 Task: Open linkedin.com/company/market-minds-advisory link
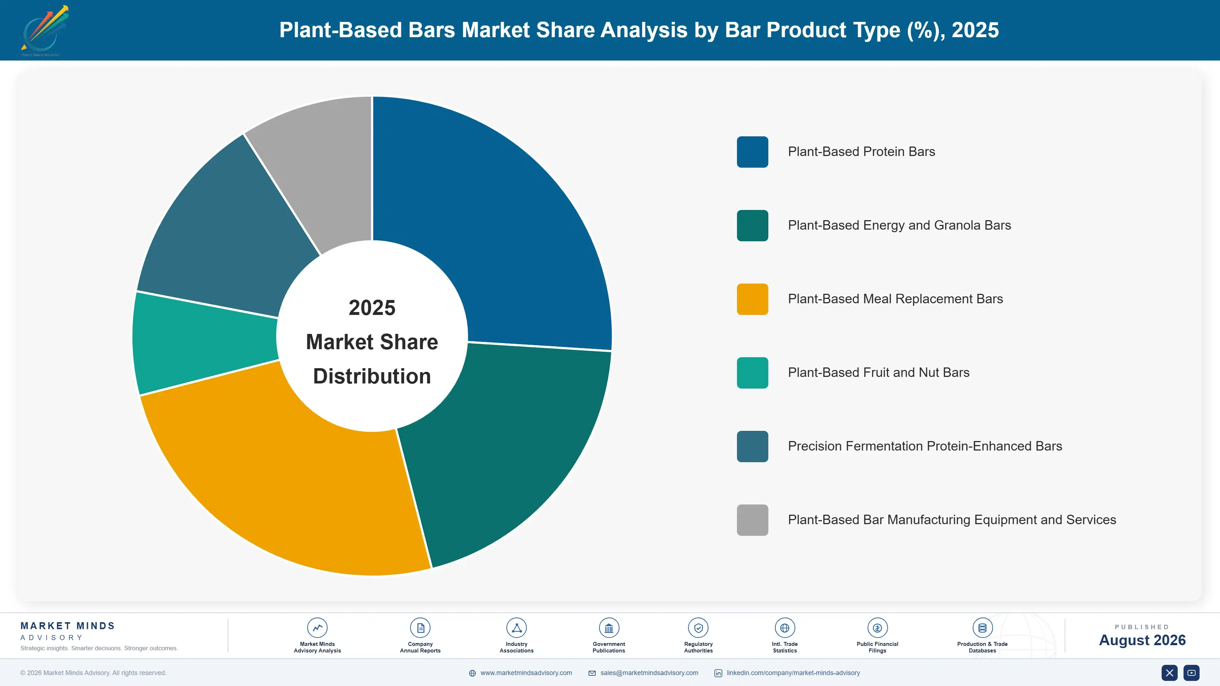click(793, 673)
